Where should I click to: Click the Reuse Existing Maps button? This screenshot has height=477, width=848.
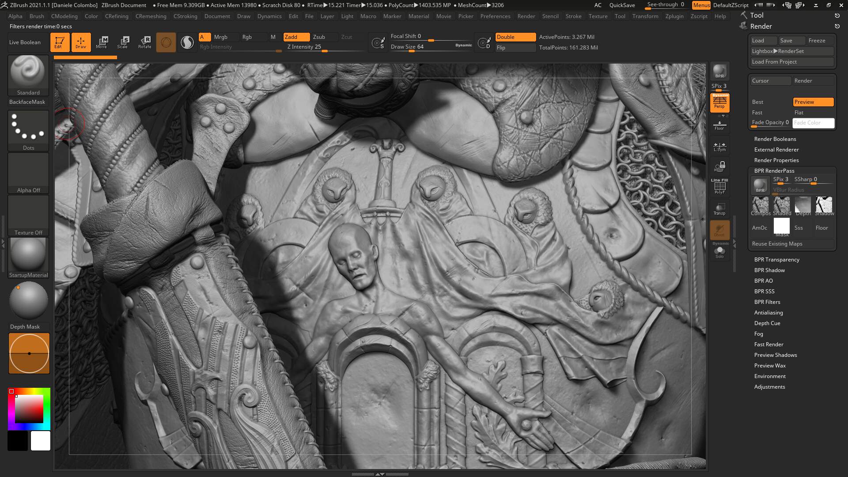click(792, 244)
